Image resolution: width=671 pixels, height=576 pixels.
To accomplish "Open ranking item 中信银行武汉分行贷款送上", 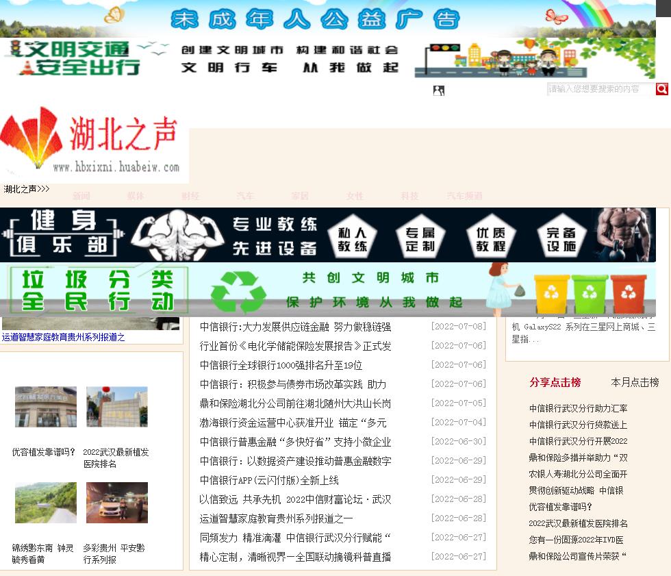I will [x=578, y=425].
